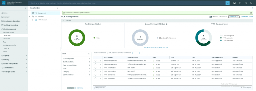Click the Inventory icon in navigation
The image size is (256, 91).
2,17
